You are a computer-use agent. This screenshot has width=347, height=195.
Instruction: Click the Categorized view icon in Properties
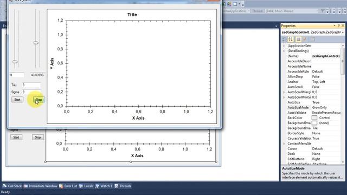tap(284, 40)
